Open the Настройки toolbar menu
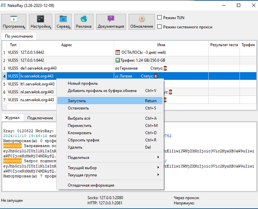The image size is (258, 209). tap(40, 22)
